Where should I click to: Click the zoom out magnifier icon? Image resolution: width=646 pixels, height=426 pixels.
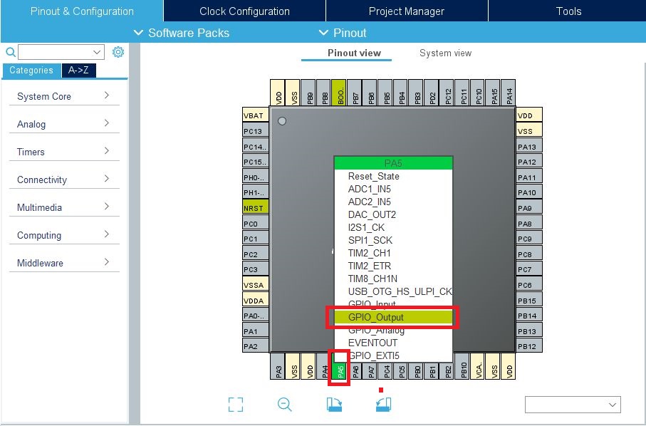285,405
